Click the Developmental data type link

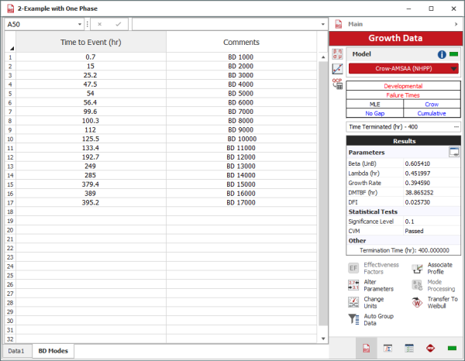pos(403,84)
